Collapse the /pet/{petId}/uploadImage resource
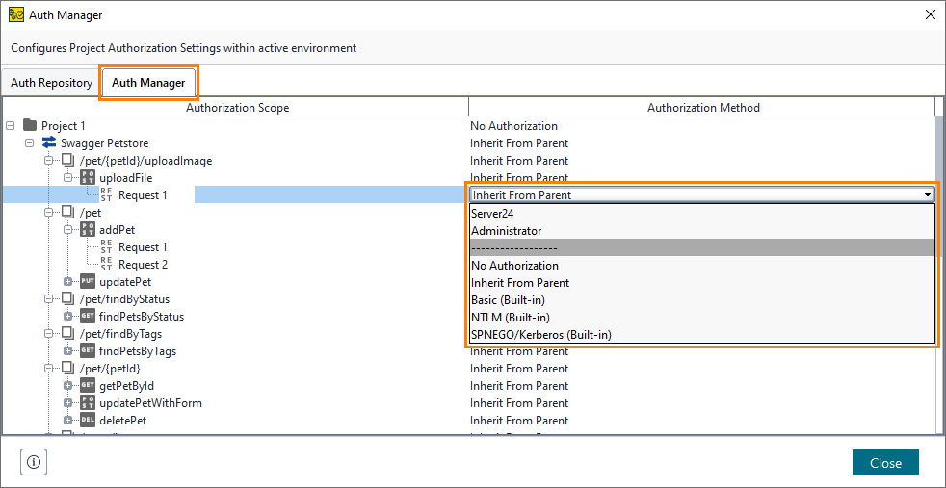Viewport: 946px width, 488px height. (48, 161)
